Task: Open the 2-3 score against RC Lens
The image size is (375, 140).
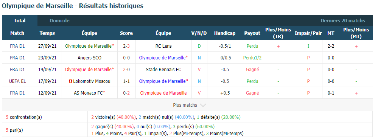Action: tap(126, 46)
